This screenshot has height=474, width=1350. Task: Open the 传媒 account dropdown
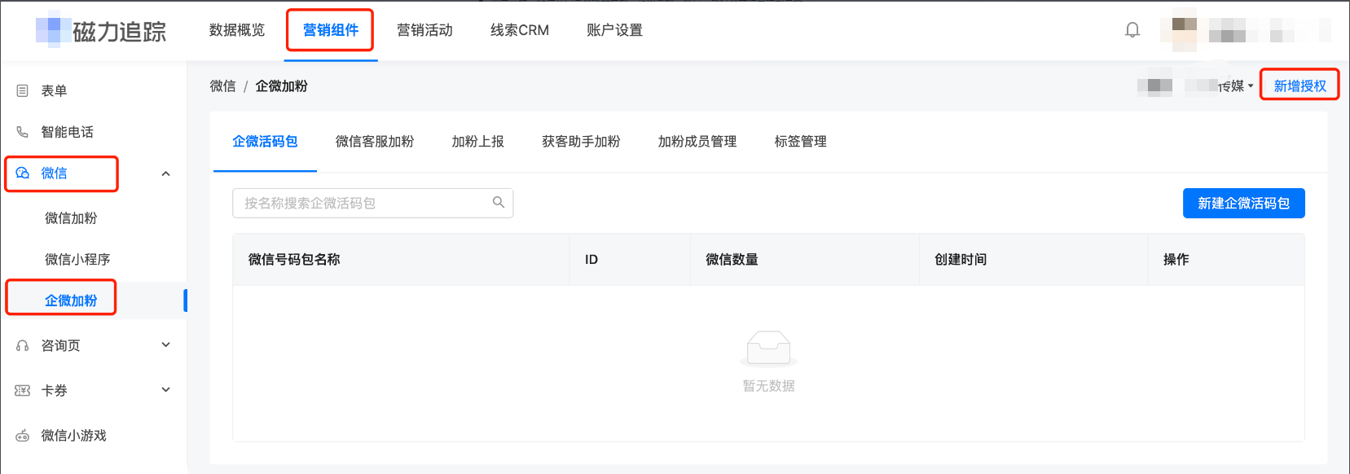coord(1236,86)
